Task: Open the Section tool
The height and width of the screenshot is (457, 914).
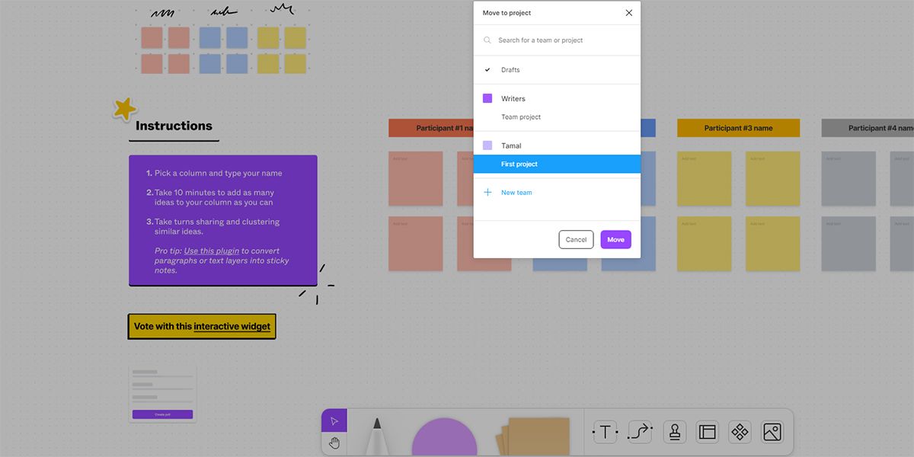Action: (x=708, y=433)
